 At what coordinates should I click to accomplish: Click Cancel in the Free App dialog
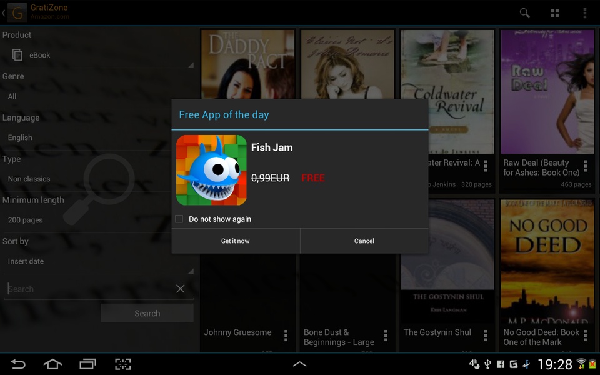[364, 241]
